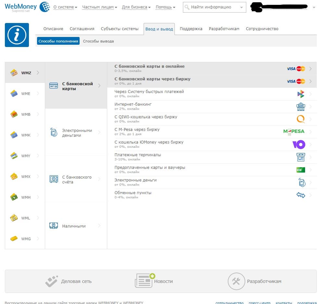The height and width of the screenshot is (304, 321).
Task: Open the Частным лицам dropdown menu
Action: (99, 7)
